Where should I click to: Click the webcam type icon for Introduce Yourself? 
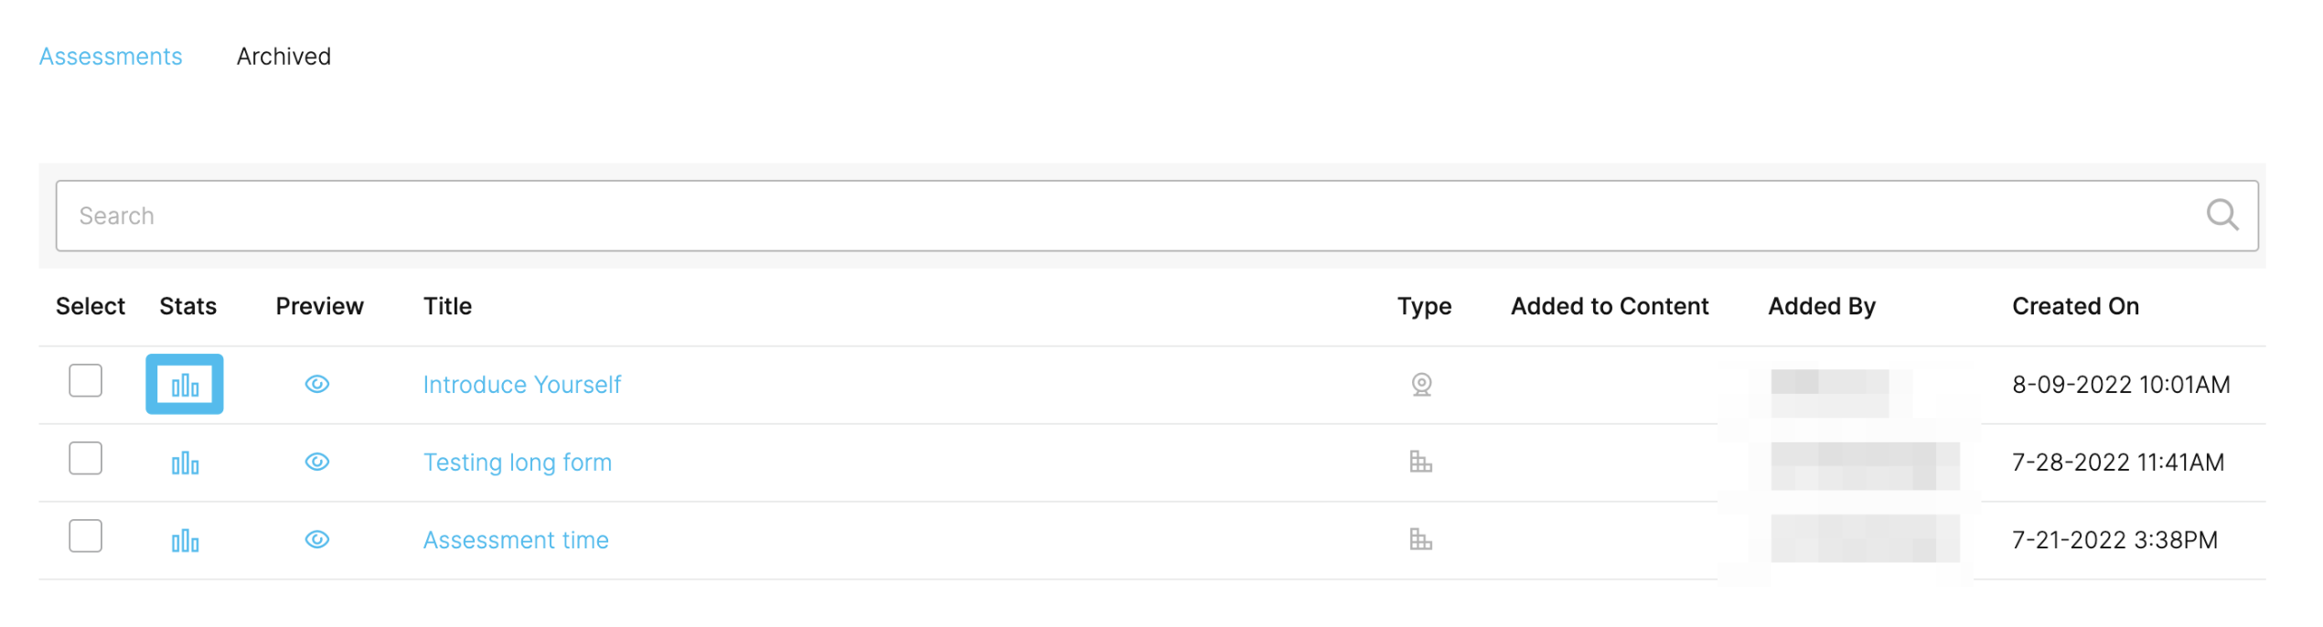click(x=1422, y=385)
